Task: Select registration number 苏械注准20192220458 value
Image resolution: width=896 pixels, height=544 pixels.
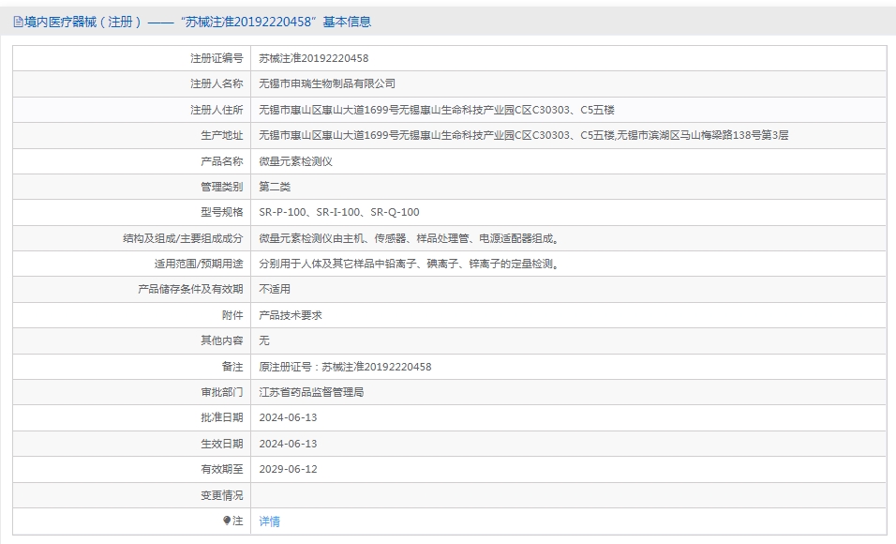Action: point(314,58)
